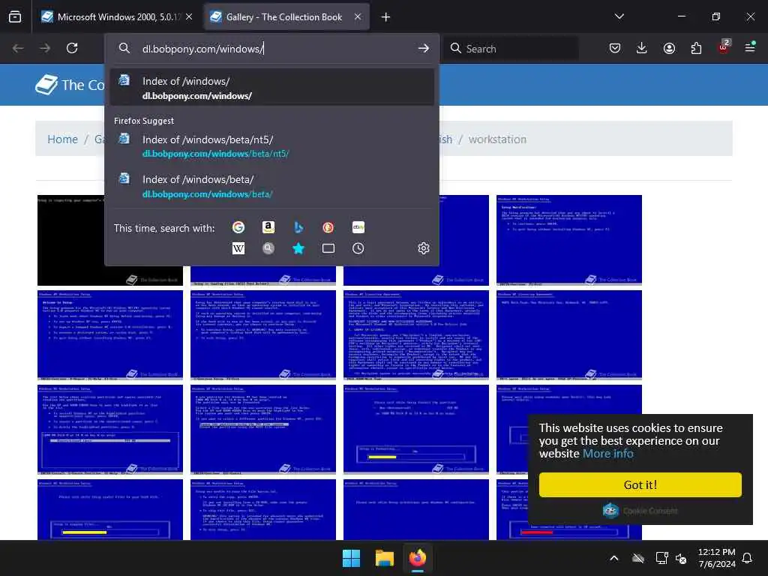Go forward one page
This screenshot has width=768, height=576.
[44, 48]
